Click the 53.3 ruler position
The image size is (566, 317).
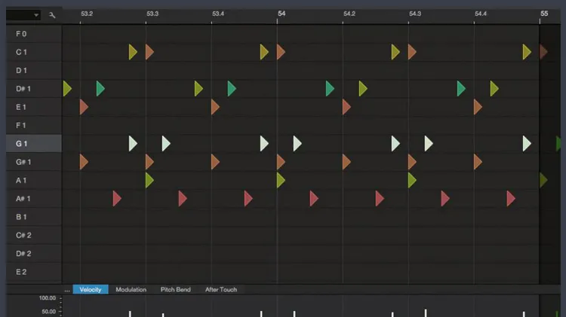point(152,14)
